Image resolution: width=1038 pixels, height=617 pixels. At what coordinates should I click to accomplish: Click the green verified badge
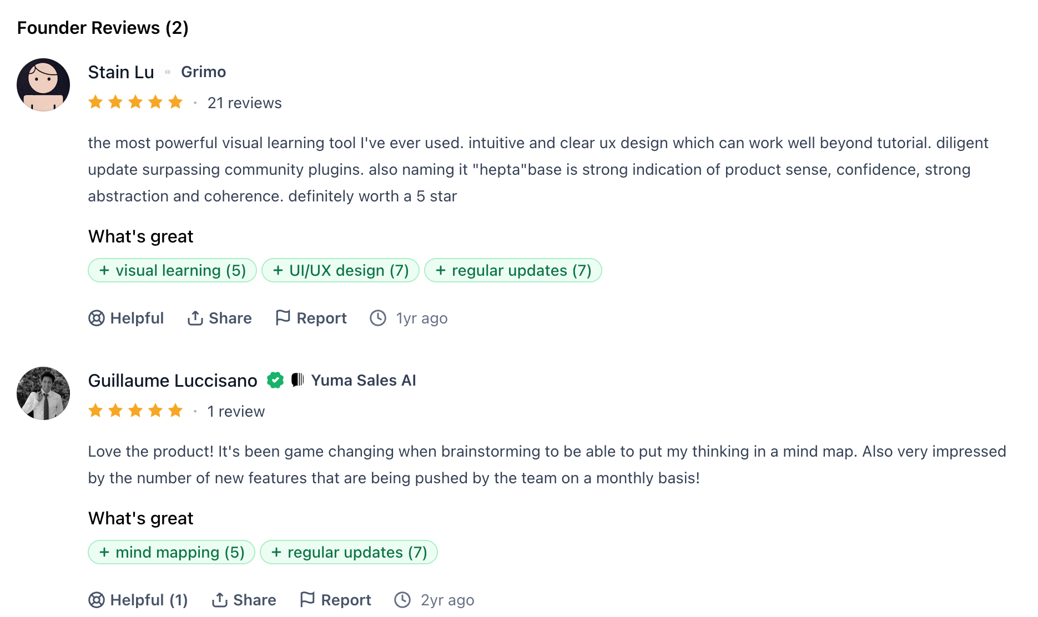click(275, 380)
